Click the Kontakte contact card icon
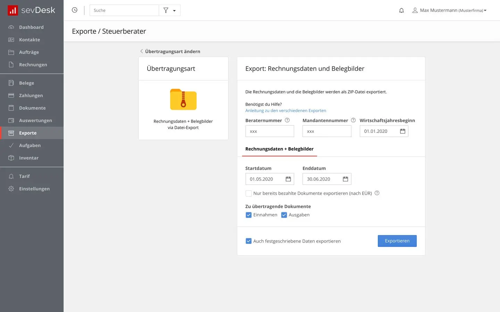Screen dimensions: 500x312 [11, 40]
